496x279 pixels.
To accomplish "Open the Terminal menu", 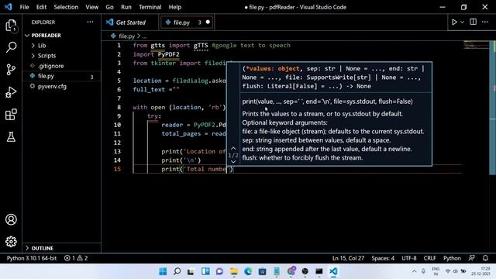I will [150, 7].
